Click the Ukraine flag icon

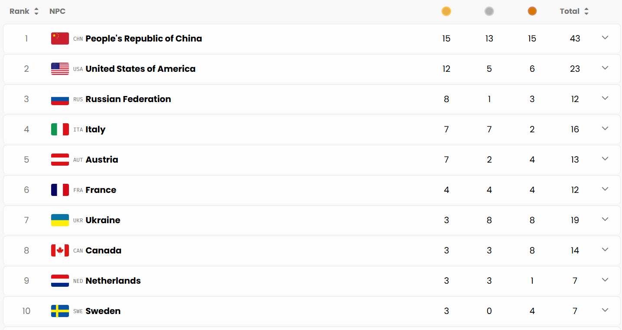click(x=60, y=220)
